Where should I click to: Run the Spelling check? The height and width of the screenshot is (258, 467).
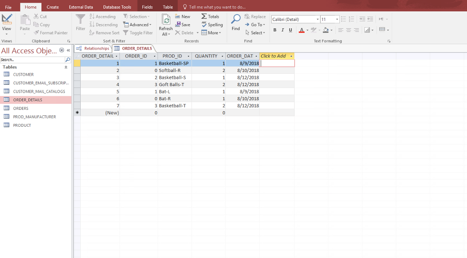pos(212,25)
